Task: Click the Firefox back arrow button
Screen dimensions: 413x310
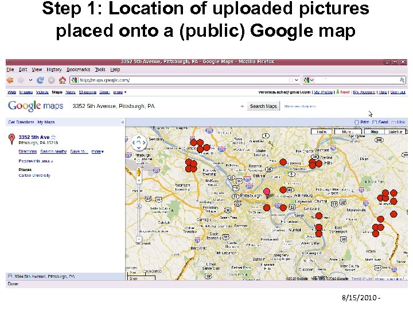Action: 10,80
